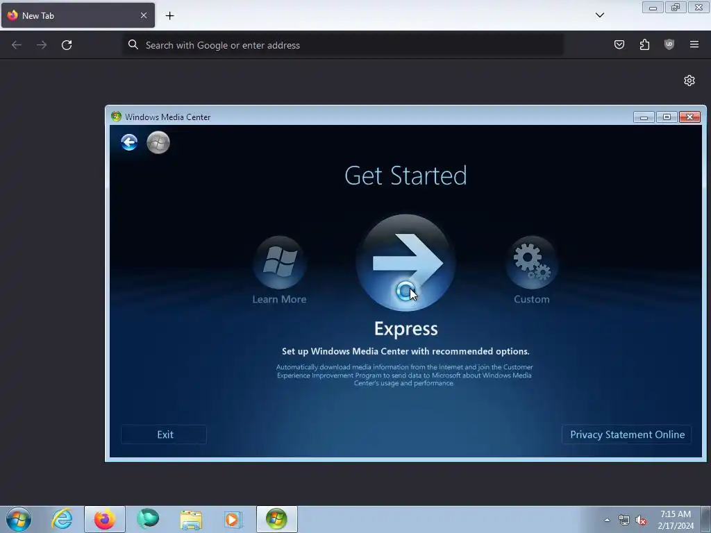Choose the Custom setup gears icon

click(x=531, y=262)
